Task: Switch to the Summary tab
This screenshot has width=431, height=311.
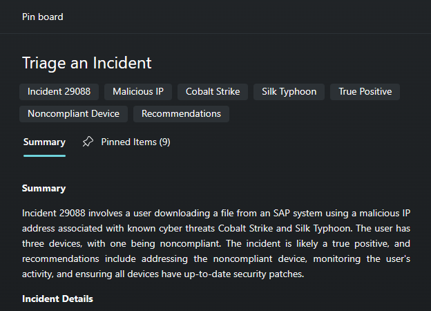Action: coord(44,142)
